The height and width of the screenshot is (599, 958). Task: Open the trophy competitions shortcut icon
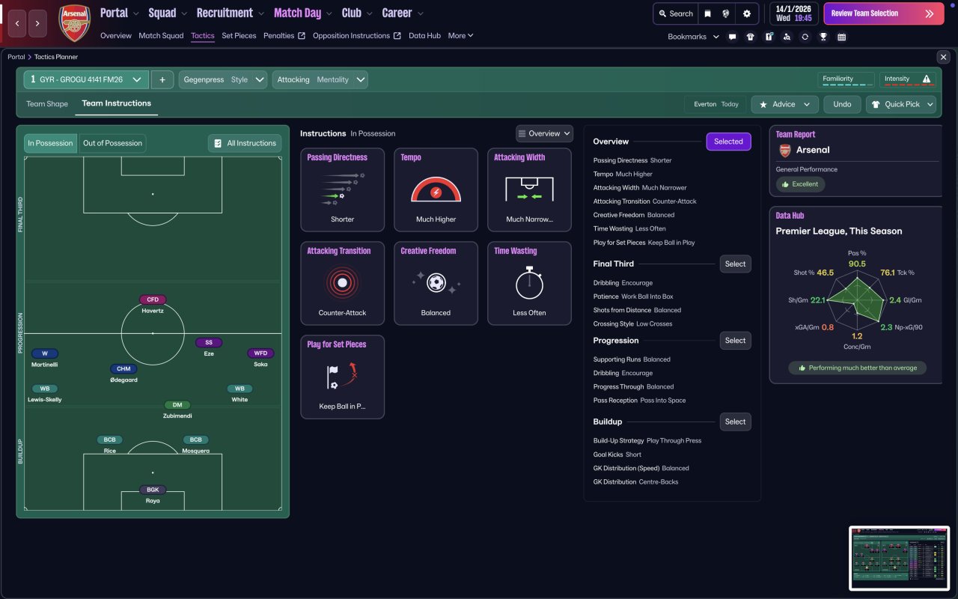(823, 37)
